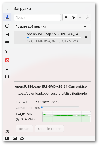Toggle sort direction with the chevron arrow
The image size is (100, 146).
tap(85, 27)
